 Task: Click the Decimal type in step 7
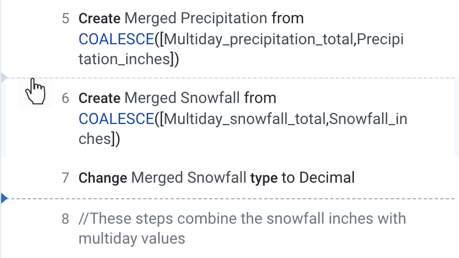pos(327,178)
